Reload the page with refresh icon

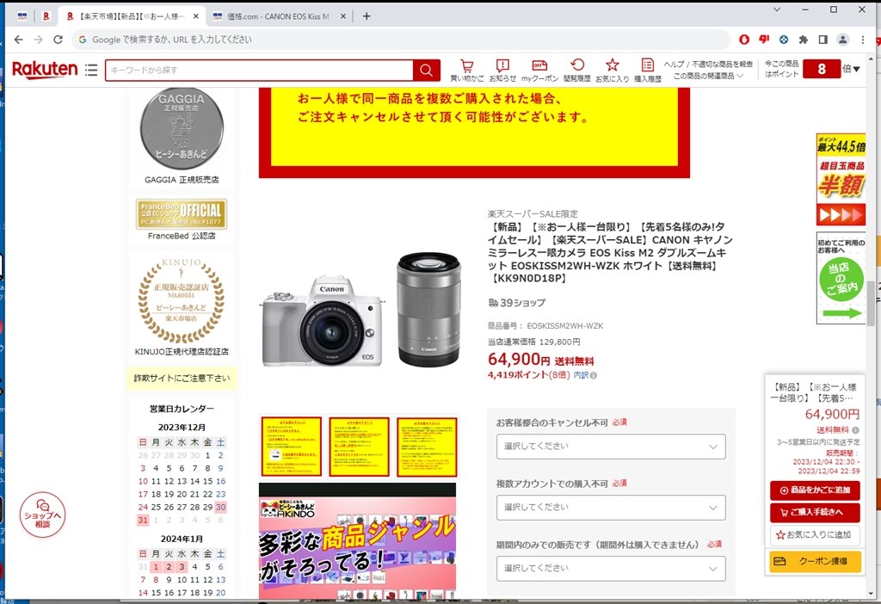(x=58, y=40)
